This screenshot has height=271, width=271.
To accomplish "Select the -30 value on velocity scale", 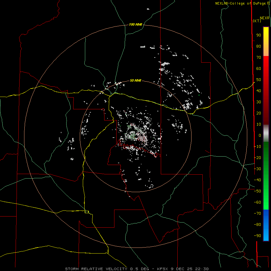I will (x=257, y=169).
